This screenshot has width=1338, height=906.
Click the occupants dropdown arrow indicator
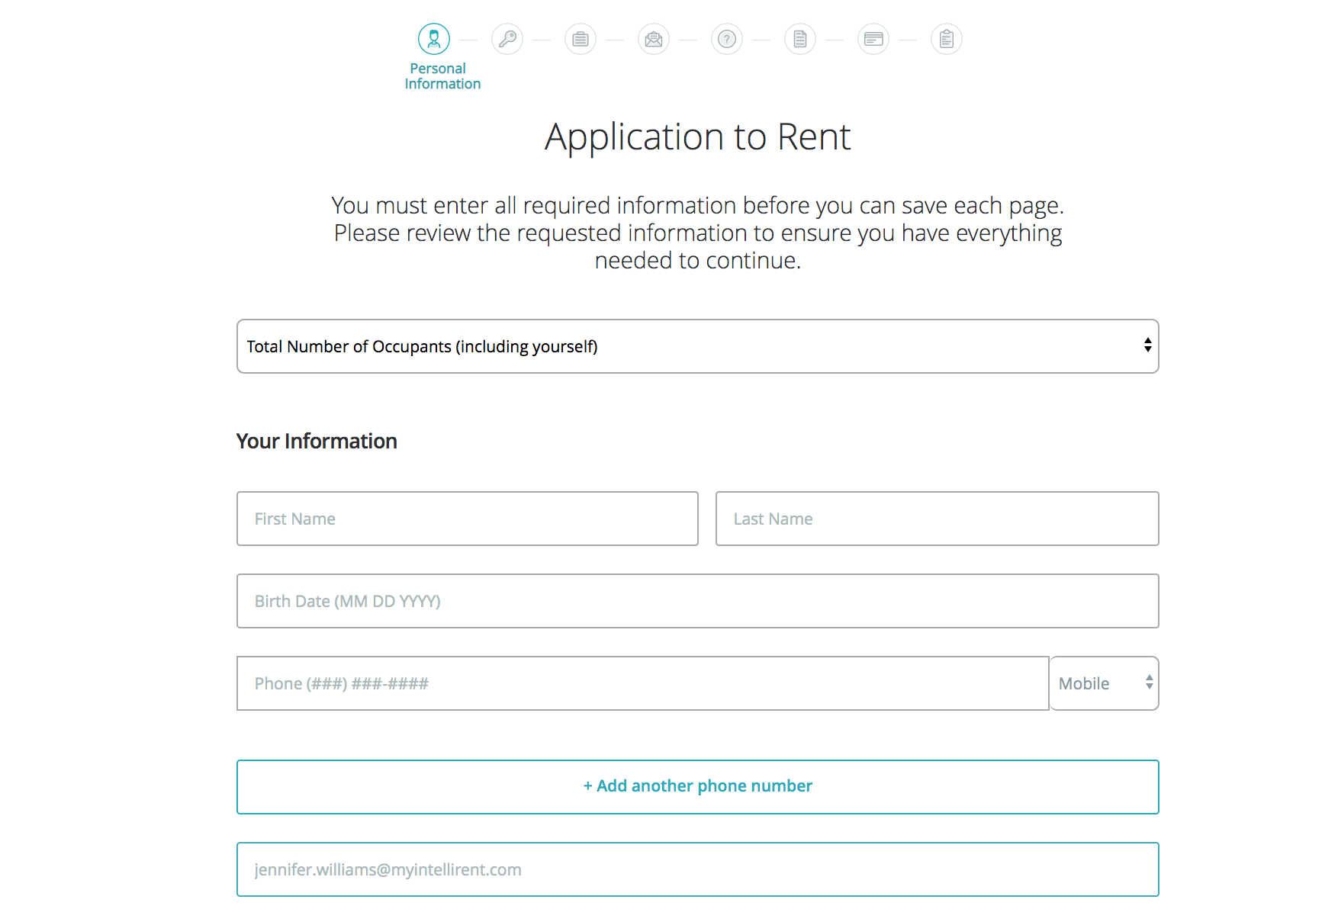click(1147, 345)
